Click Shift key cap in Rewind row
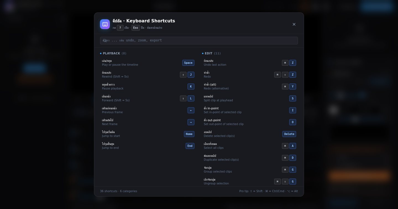Screen dimensions: 398x209 coord(183,75)
